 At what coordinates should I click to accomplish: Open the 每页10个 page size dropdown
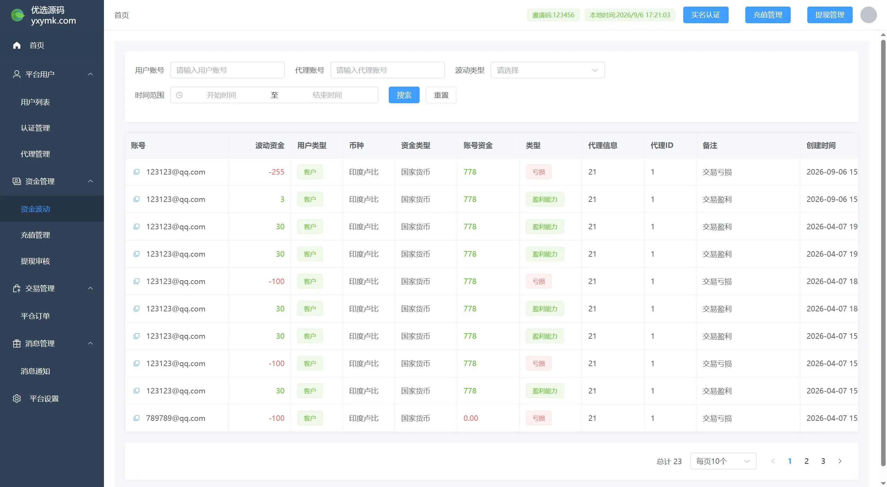coord(723,461)
